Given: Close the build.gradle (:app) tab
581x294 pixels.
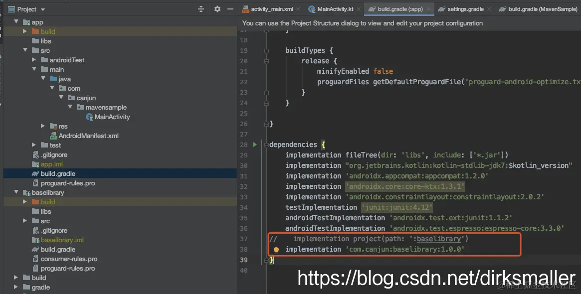Looking at the screenshot, I should click(x=428, y=9).
